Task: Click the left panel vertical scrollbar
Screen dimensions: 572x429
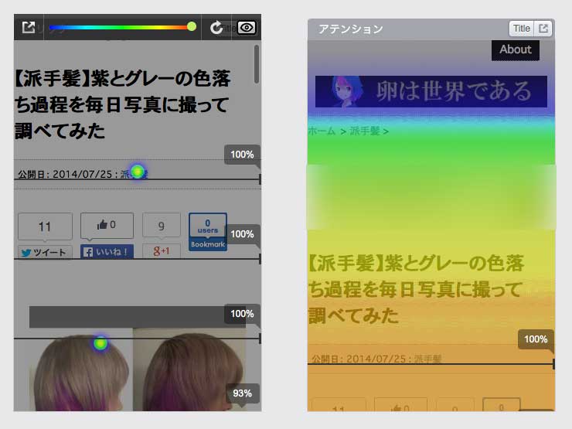Action: coord(257,64)
